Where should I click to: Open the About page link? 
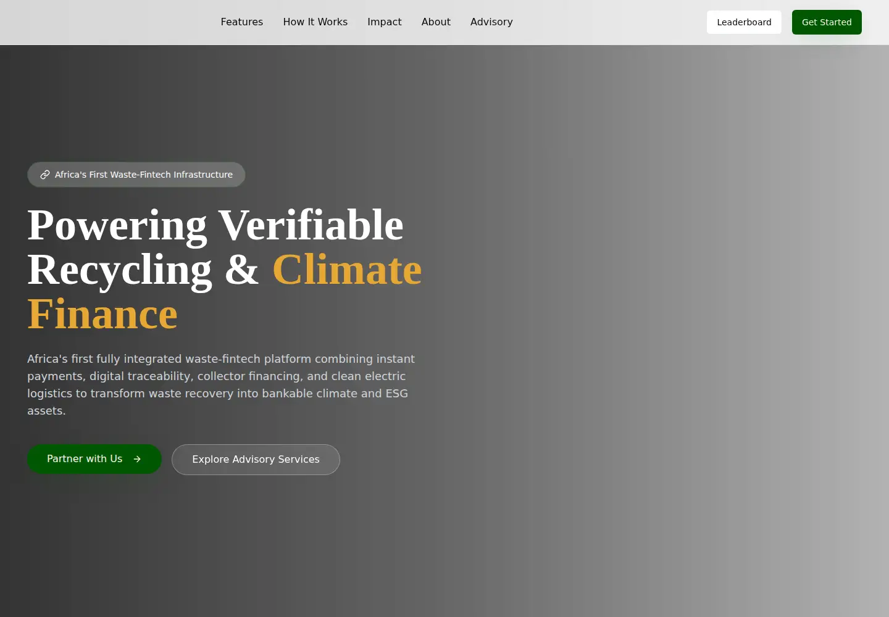click(436, 22)
